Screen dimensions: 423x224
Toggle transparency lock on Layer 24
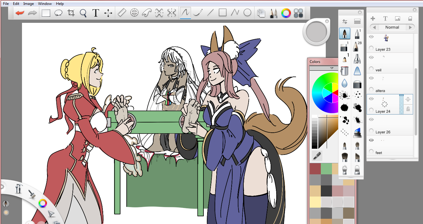click(x=408, y=109)
